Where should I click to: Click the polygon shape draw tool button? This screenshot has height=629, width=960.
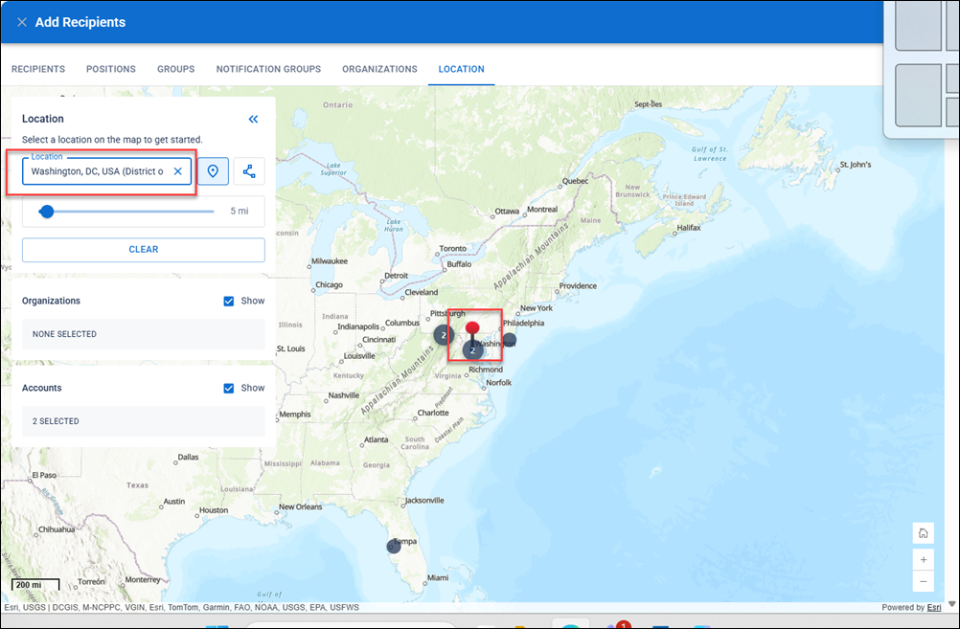249,171
